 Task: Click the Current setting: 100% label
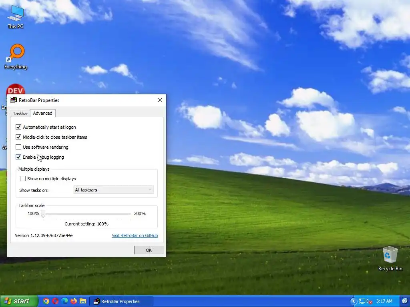click(x=86, y=224)
